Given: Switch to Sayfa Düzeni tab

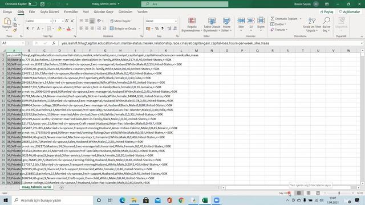Looking at the screenshot, I should tap(50, 11).
